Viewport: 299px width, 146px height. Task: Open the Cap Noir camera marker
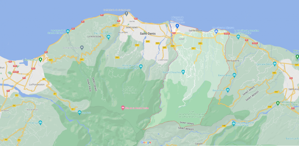(80, 112)
